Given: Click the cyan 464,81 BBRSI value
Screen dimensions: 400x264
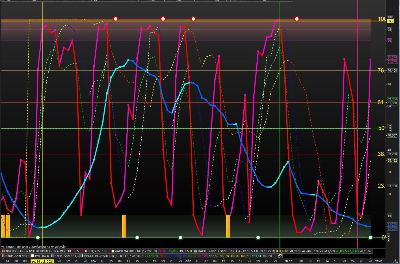Looking at the screenshot, I should pos(256,256).
